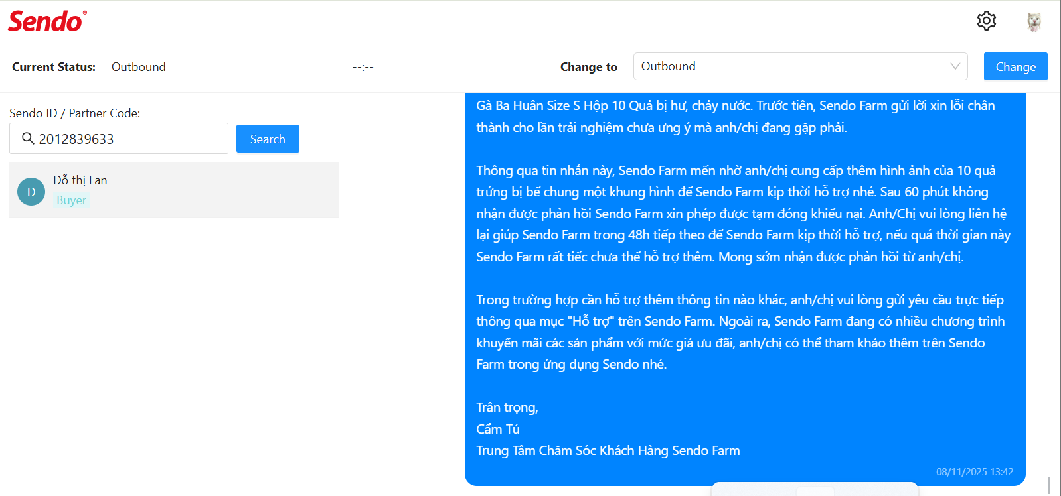Click the magnifying glass search icon
The image size is (1061, 496).
pos(28,138)
